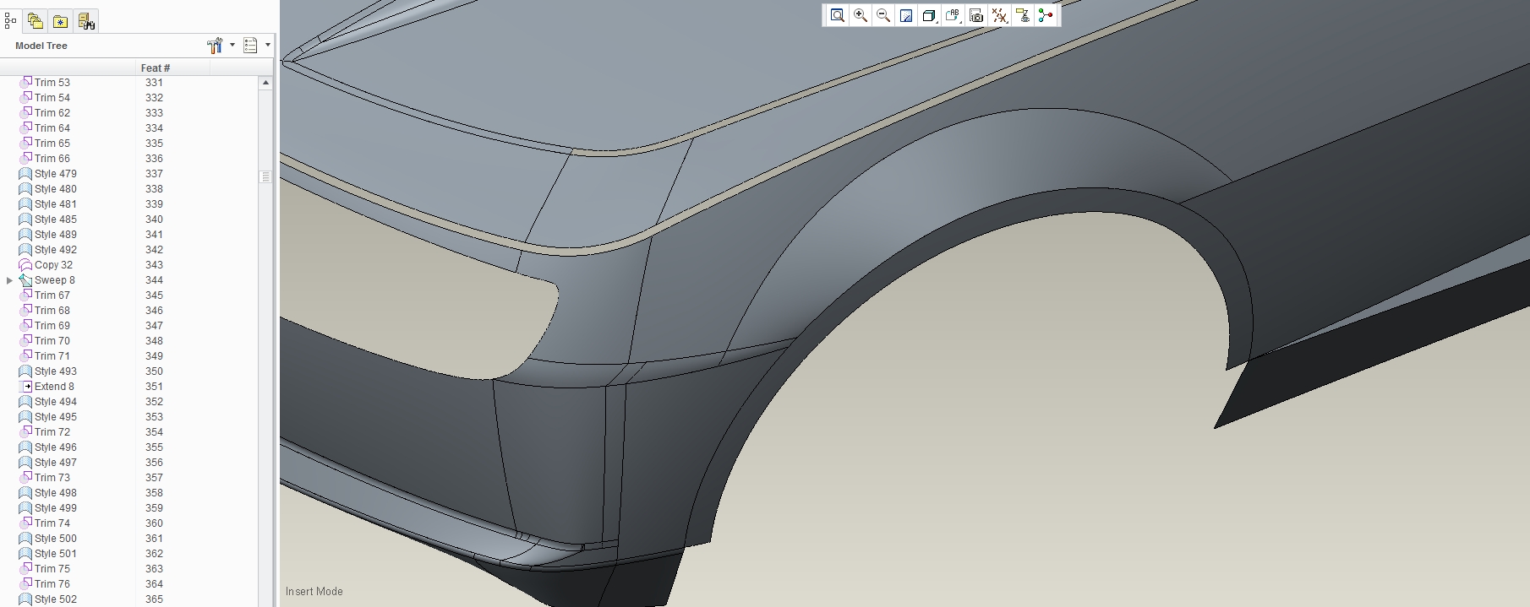Open the Model Tree Show list icon
The width and height of the screenshot is (1530, 607).
[x=250, y=46]
